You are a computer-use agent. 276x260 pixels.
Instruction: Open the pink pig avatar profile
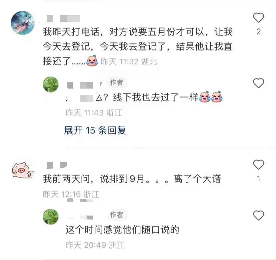[x=23, y=170]
